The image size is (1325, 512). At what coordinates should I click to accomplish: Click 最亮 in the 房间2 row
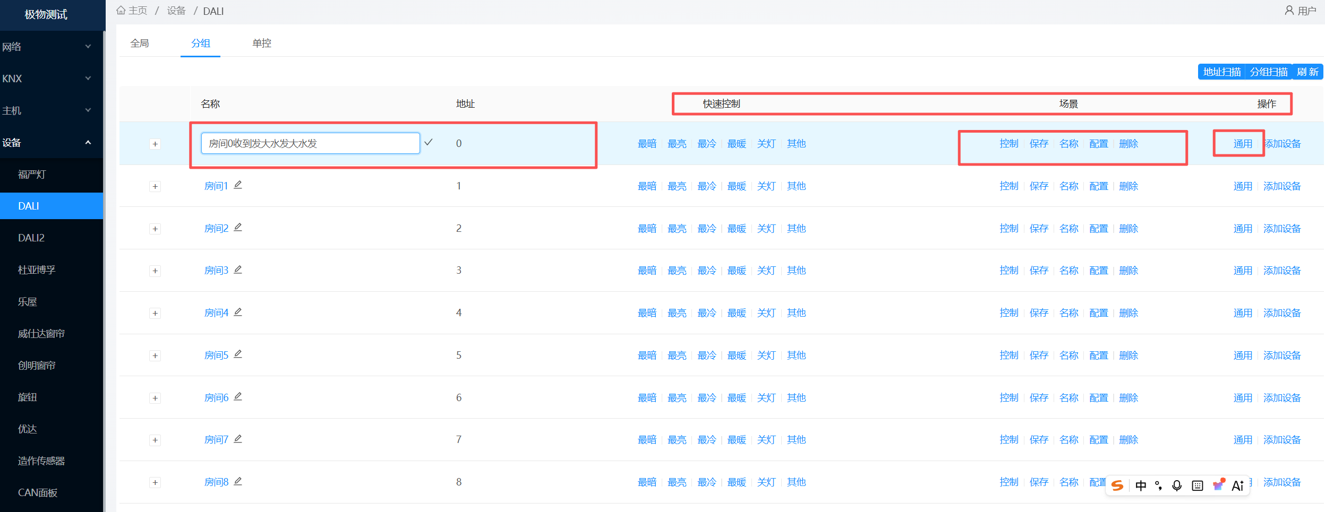pos(677,229)
